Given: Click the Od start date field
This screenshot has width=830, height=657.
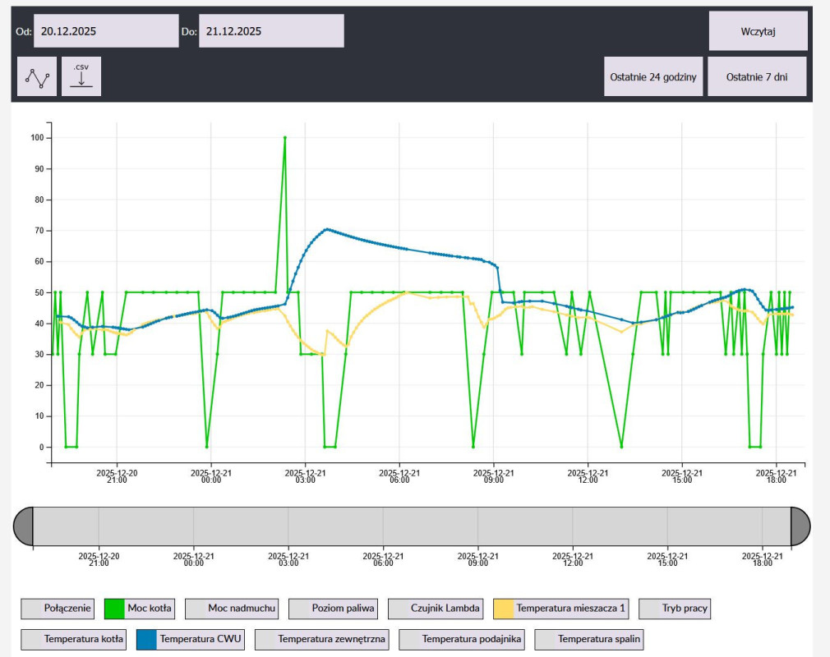Looking at the screenshot, I should coord(106,31).
